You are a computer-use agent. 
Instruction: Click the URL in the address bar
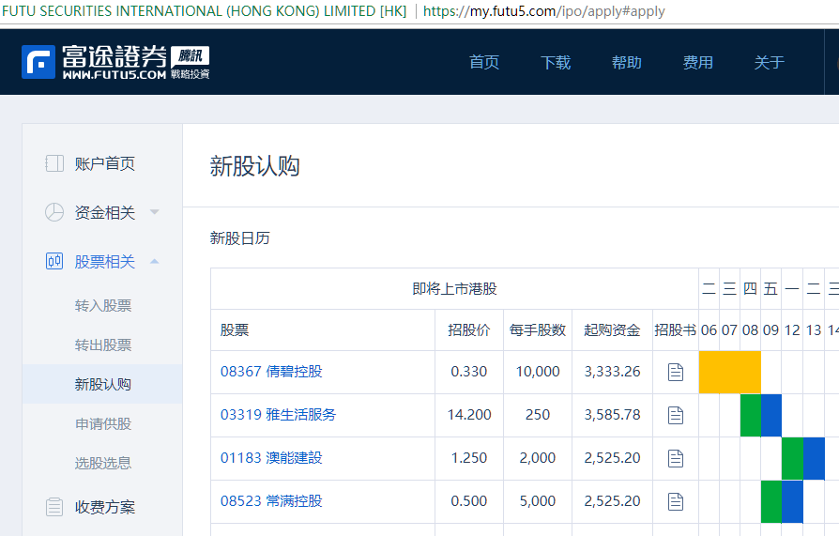click(543, 11)
